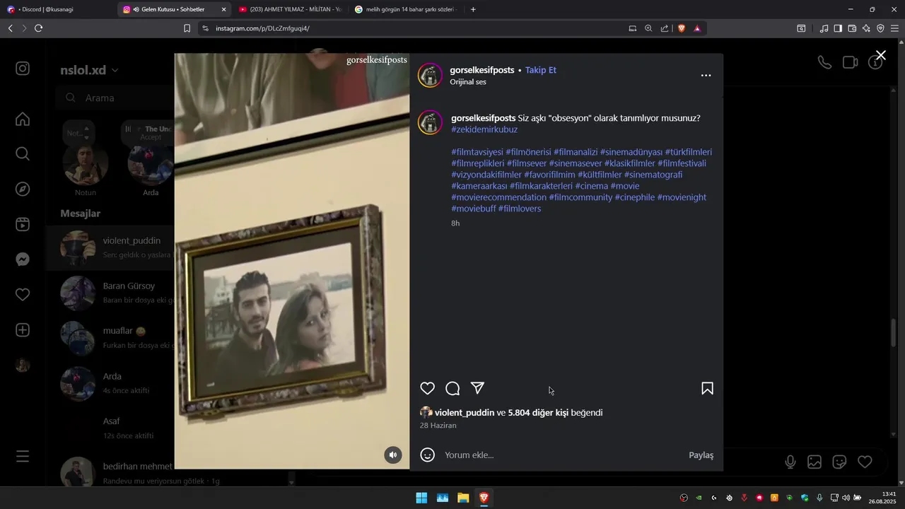The width and height of the screenshot is (905, 509).
Task: Open the Baran Gürsoy conversation
Action: [110, 293]
